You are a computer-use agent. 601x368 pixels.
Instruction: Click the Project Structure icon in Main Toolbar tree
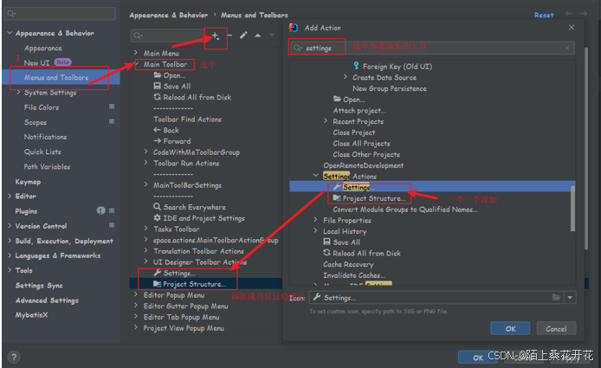pos(157,284)
